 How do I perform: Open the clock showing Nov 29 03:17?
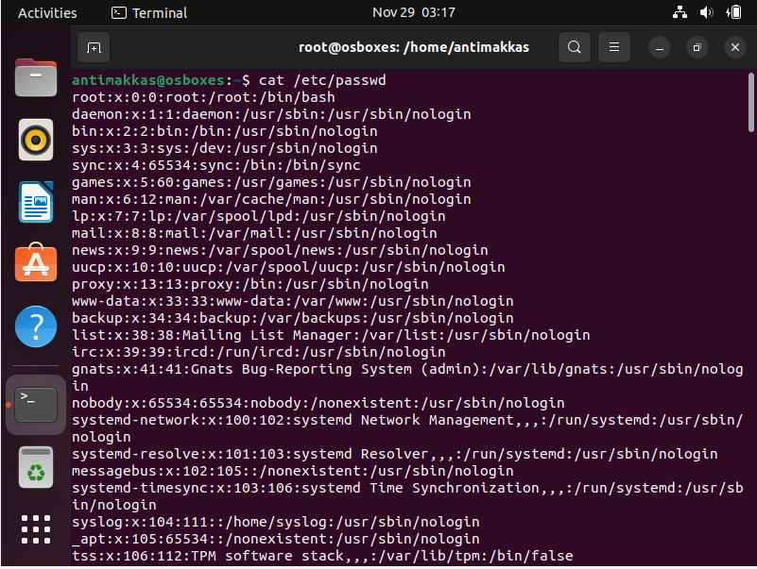pos(414,12)
